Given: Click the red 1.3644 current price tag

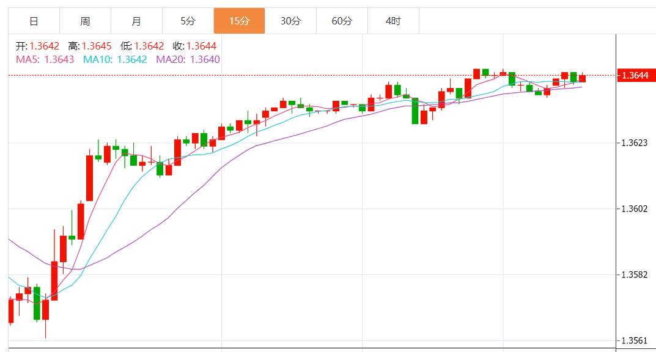Looking at the screenshot, I should coord(635,75).
